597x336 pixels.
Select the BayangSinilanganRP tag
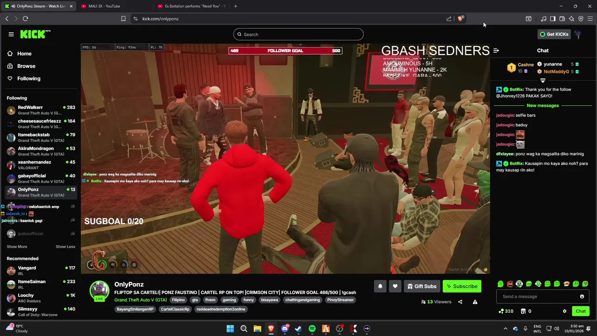click(135, 309)
